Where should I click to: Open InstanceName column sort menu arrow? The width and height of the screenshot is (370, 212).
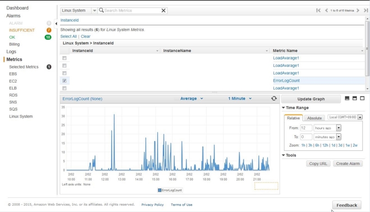[267, 51]
